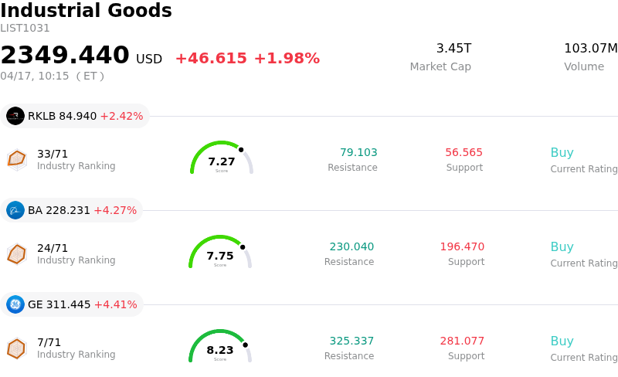Click the GE company logo icon

pyautogui.click(x=15, y=304)
